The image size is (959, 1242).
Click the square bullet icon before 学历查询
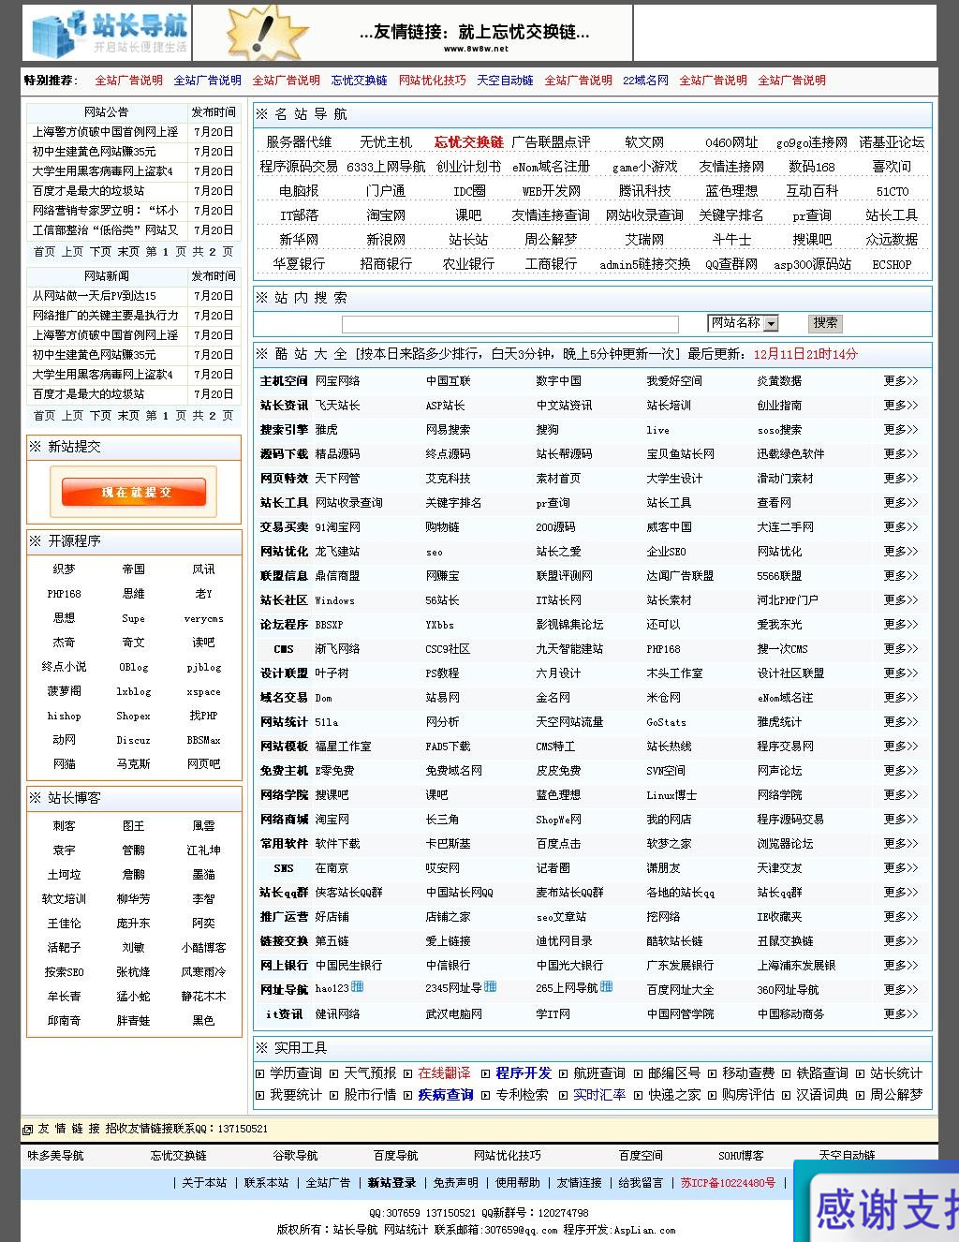(260, 1073)
